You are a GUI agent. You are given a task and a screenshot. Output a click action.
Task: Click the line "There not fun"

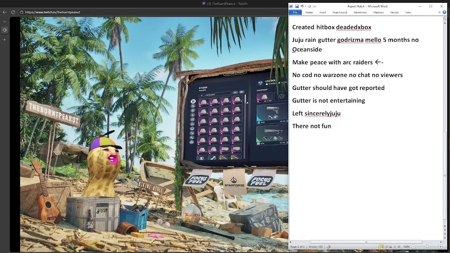311,126
